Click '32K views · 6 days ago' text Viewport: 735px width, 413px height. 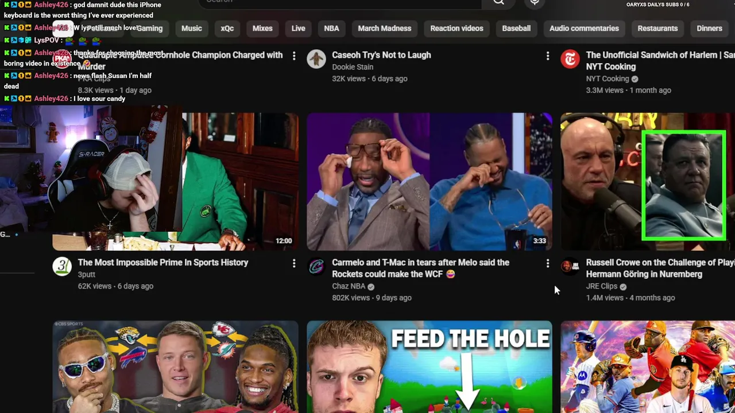click(x=370, y=79)
